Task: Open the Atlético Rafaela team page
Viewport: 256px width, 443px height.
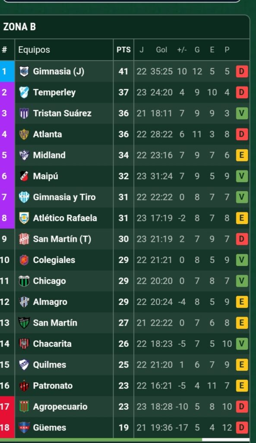Action: click(65, 218)
